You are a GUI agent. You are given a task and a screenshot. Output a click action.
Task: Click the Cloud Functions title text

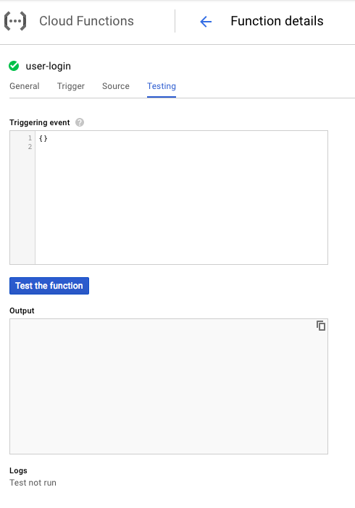pos(86,21)
